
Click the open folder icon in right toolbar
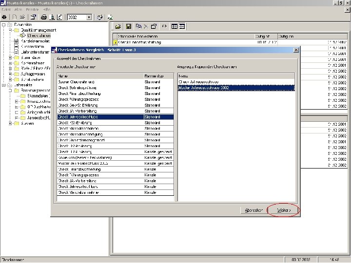[x=118, y=26]
